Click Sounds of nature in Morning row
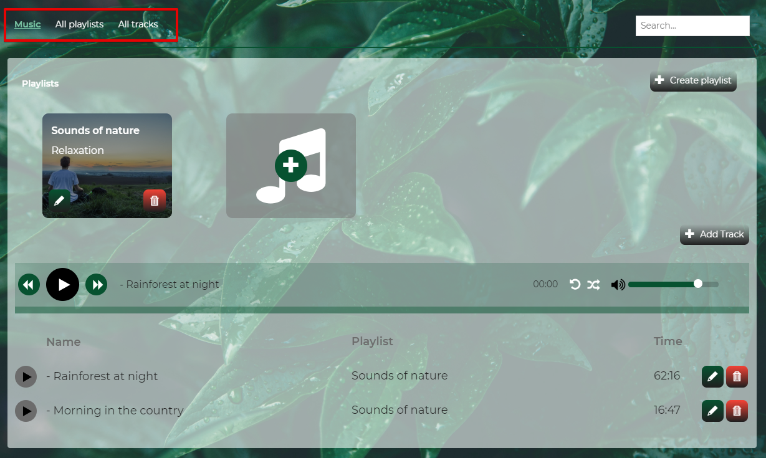Image resolution: width=766 pixels, height=458 pixels. [x=400, y=410]
